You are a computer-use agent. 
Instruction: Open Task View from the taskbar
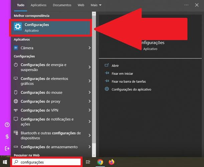click(88, 162)
